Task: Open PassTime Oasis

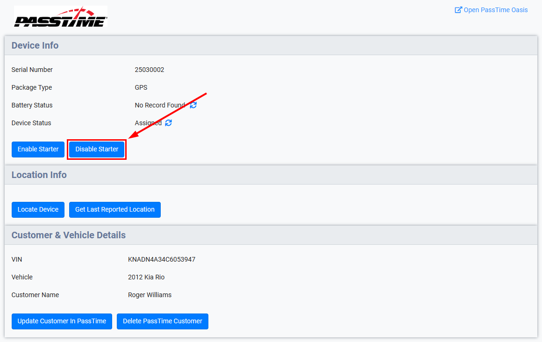Action: [495, 9]
